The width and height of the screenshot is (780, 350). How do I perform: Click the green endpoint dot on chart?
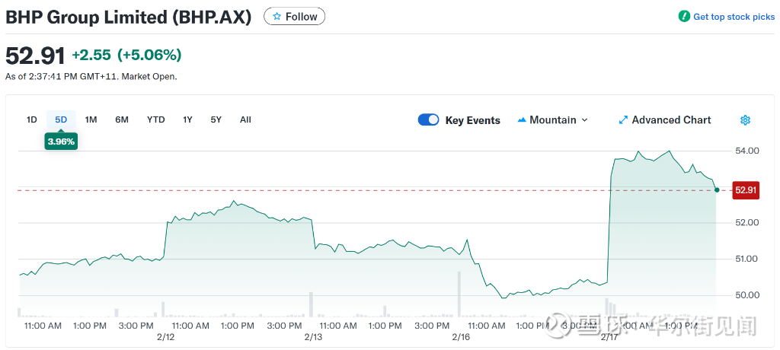[x=717, y=189]
